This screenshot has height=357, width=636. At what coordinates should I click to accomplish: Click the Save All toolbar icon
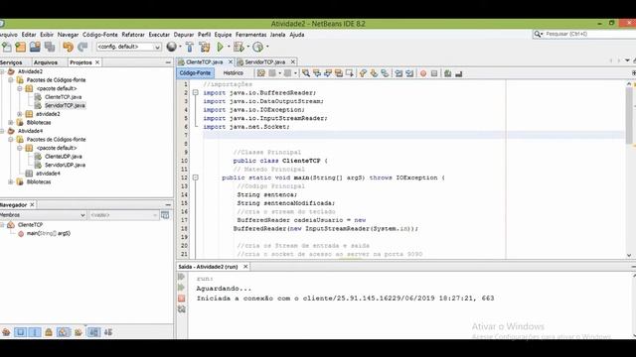point(50,47)
